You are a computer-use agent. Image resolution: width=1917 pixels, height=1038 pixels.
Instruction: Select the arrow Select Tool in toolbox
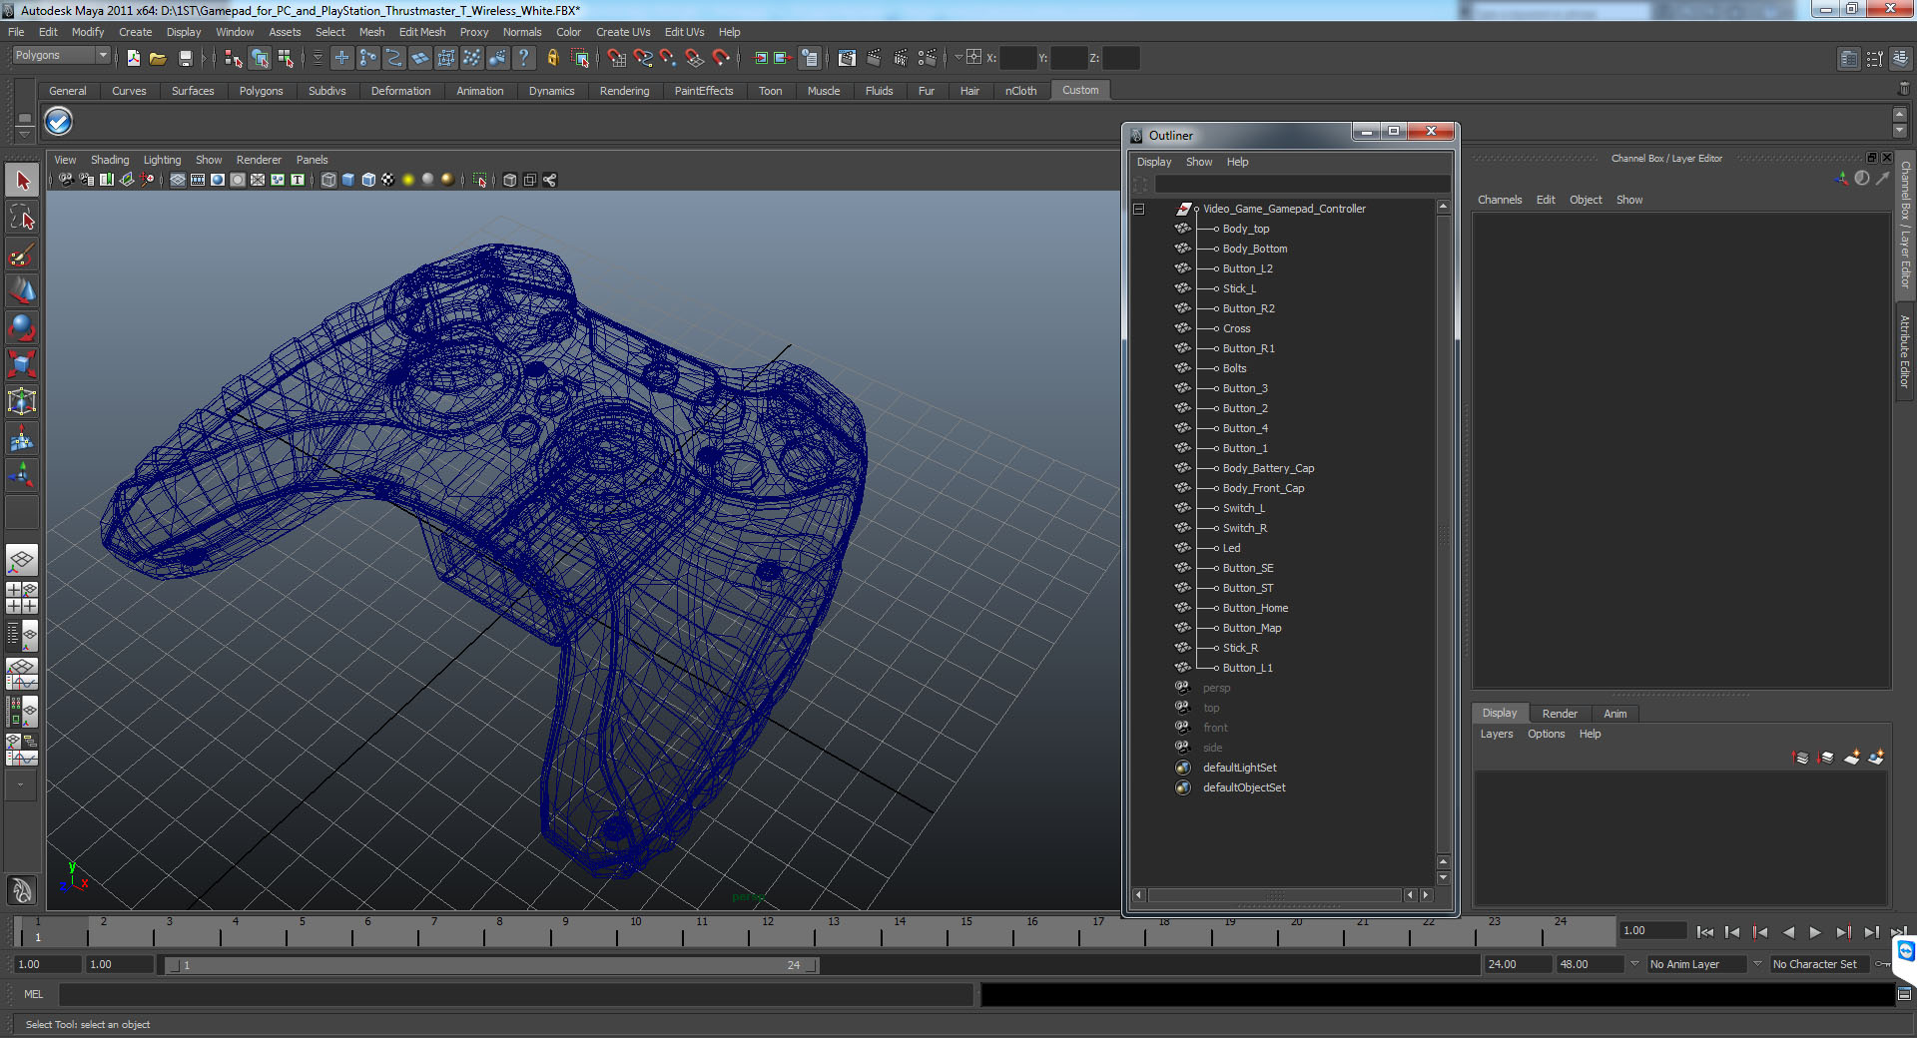22,181
